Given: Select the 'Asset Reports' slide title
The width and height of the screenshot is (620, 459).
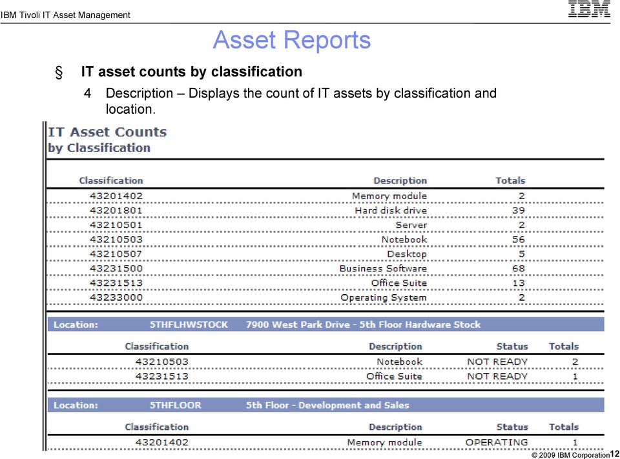Looking at the screenshot, I should tap(292, 40).
